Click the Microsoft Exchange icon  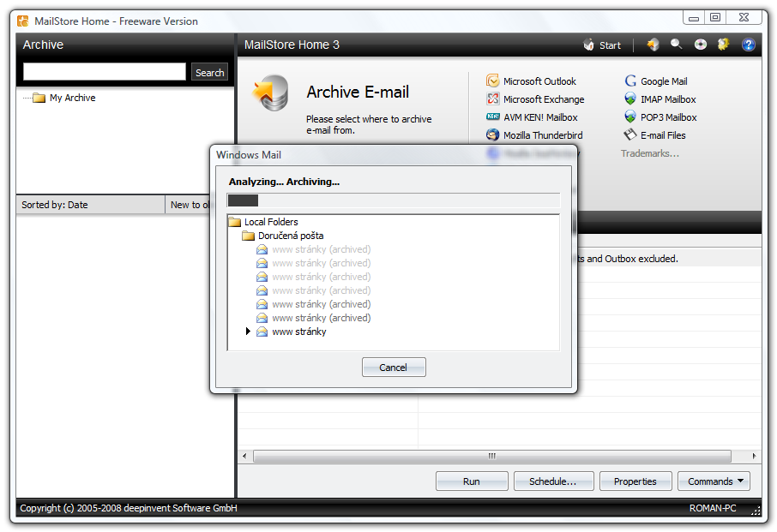pos(492,99)
